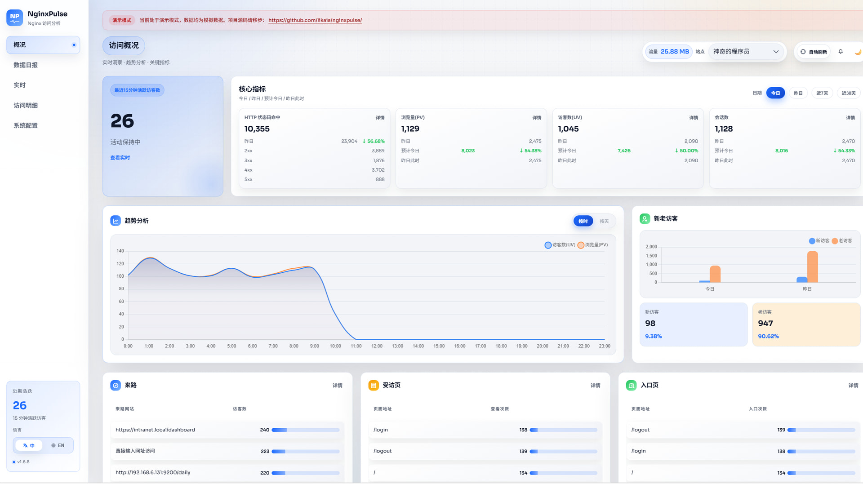This screenshot has height=484, width=863.
Task: Select the 昨日 date tab
Action: (x=798, y=93)
